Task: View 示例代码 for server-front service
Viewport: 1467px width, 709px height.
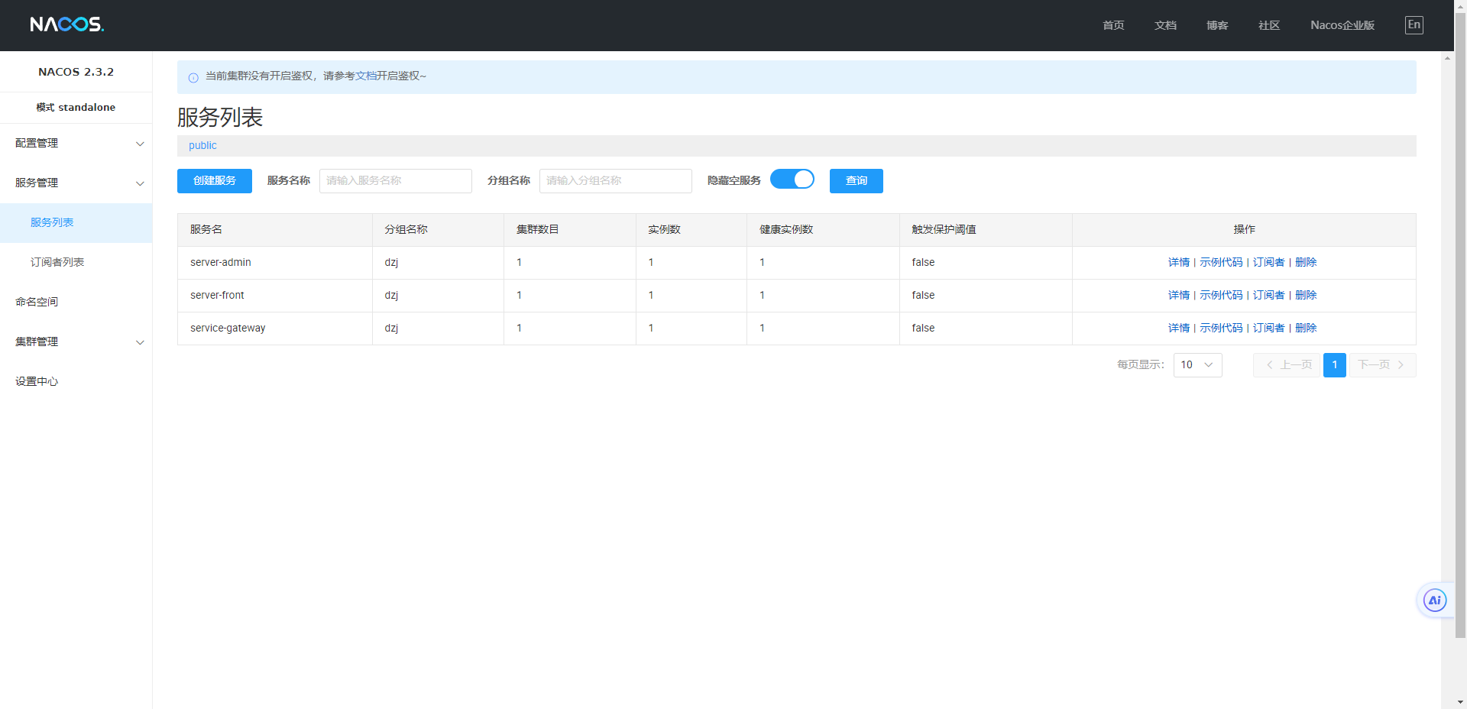Action: [1220, 295]
